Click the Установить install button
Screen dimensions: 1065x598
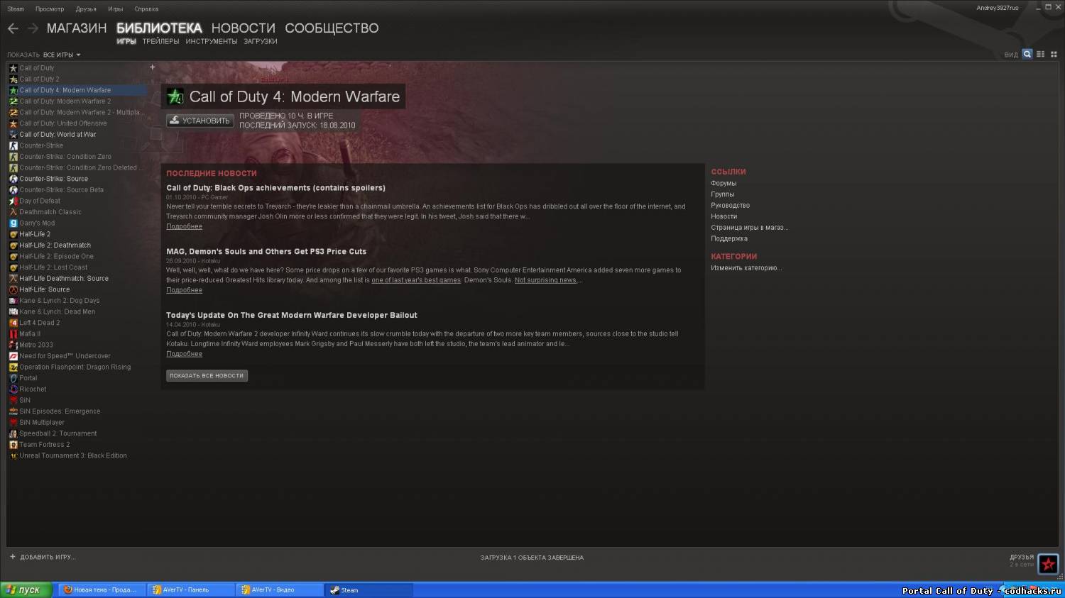pos(200,121)
